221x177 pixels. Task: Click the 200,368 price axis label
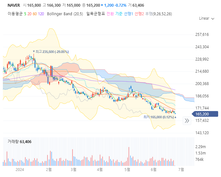(x=202, y=84)
